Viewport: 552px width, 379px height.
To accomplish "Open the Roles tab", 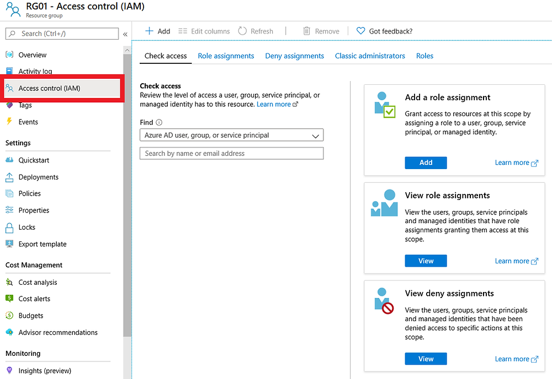I will 424,56.
